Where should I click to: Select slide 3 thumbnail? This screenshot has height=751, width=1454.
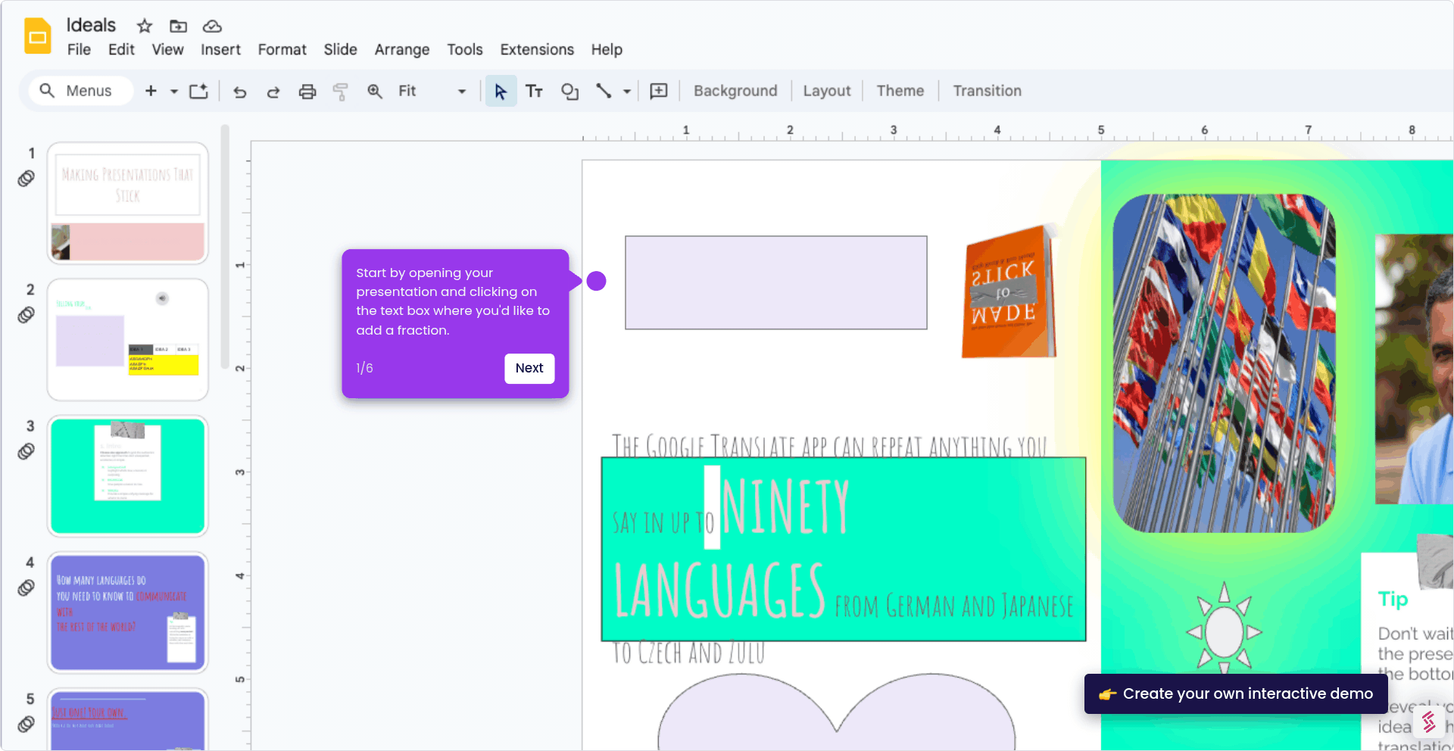[x=128, y=476]
